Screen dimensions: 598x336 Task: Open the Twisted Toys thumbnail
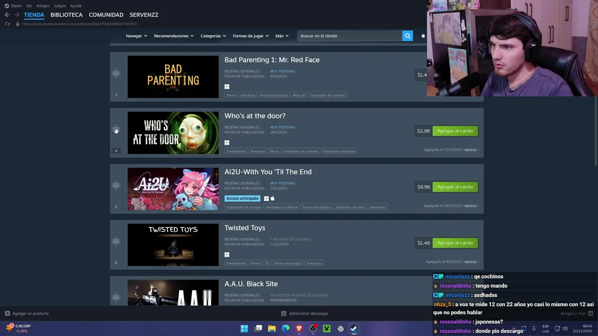[173, 245]
